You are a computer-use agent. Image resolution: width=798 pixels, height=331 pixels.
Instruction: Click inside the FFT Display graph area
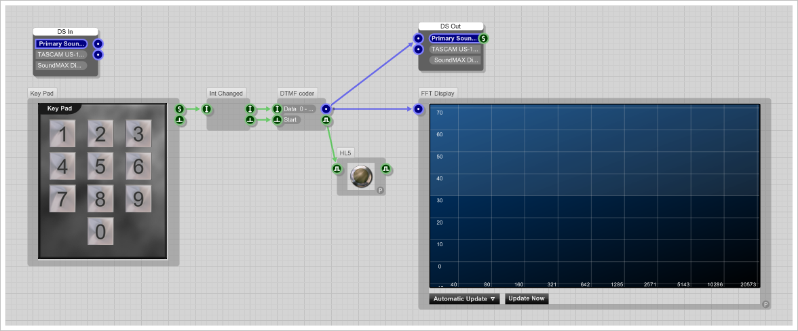point(594,197)
